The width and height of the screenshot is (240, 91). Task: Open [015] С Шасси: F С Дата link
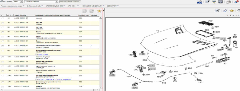(55, 79)
